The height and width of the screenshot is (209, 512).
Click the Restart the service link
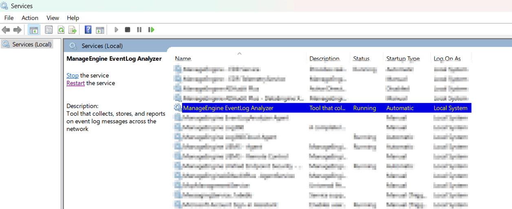75,83
